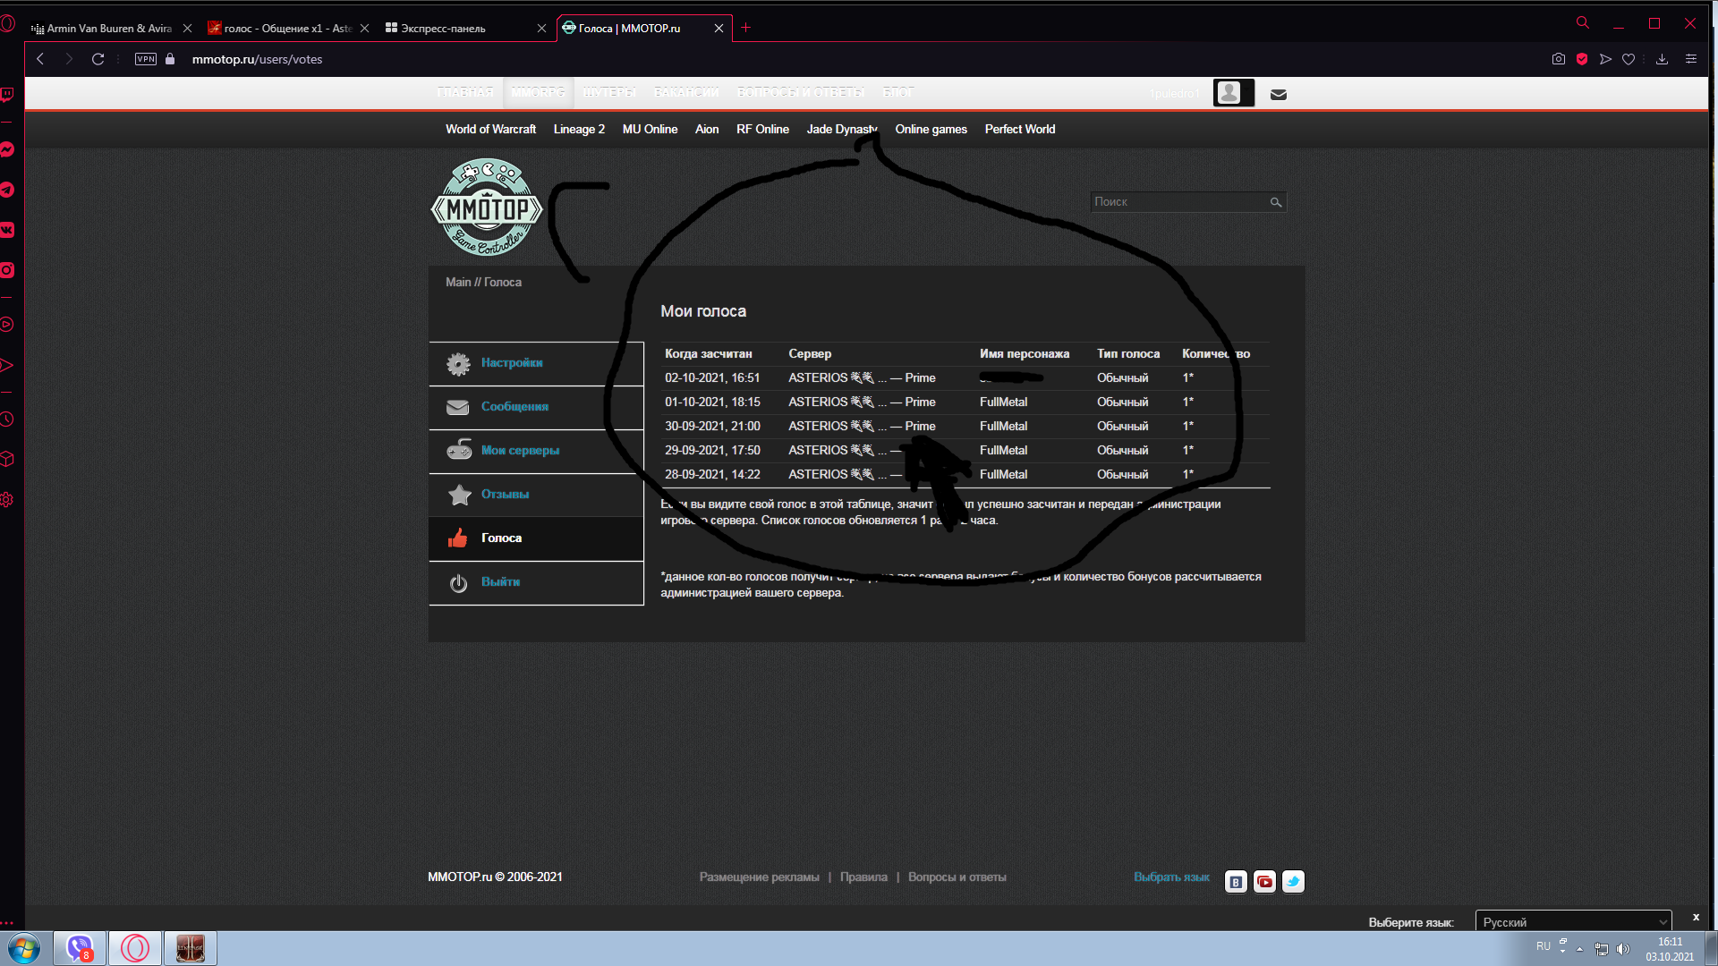Open Twitch in Opera sidebar
This screenshot has width=1718, height=966.
pos(7,95)
